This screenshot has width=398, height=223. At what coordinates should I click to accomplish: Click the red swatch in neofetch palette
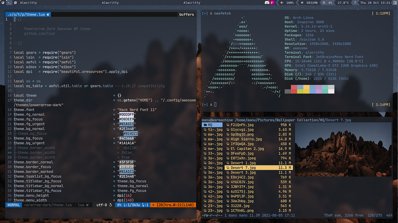point(294,87)
